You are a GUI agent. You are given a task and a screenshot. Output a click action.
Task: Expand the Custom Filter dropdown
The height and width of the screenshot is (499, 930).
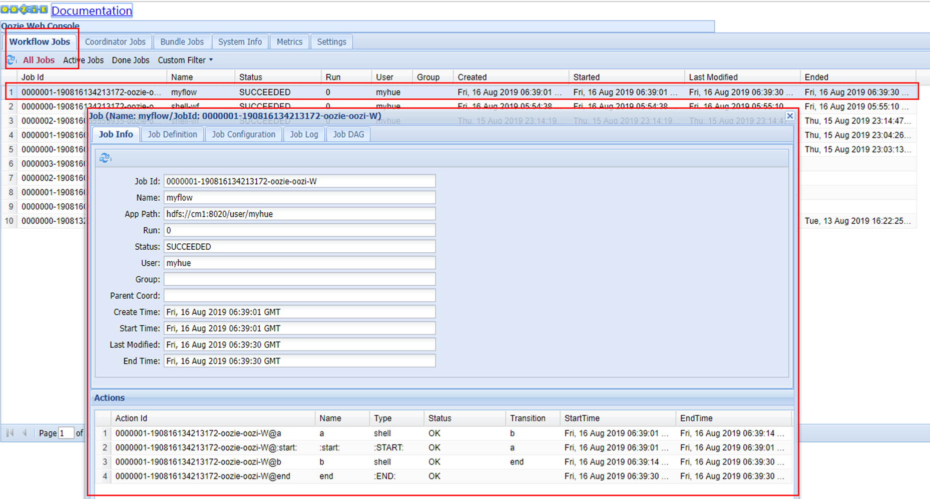tap(185, 60)
